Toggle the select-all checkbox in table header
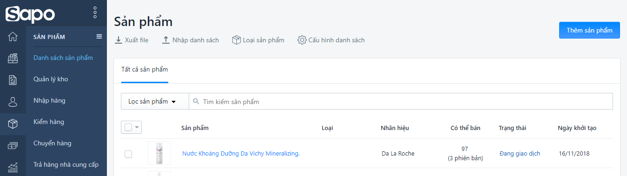This screenshot has width=627, height=176. [x=128, y=128]
